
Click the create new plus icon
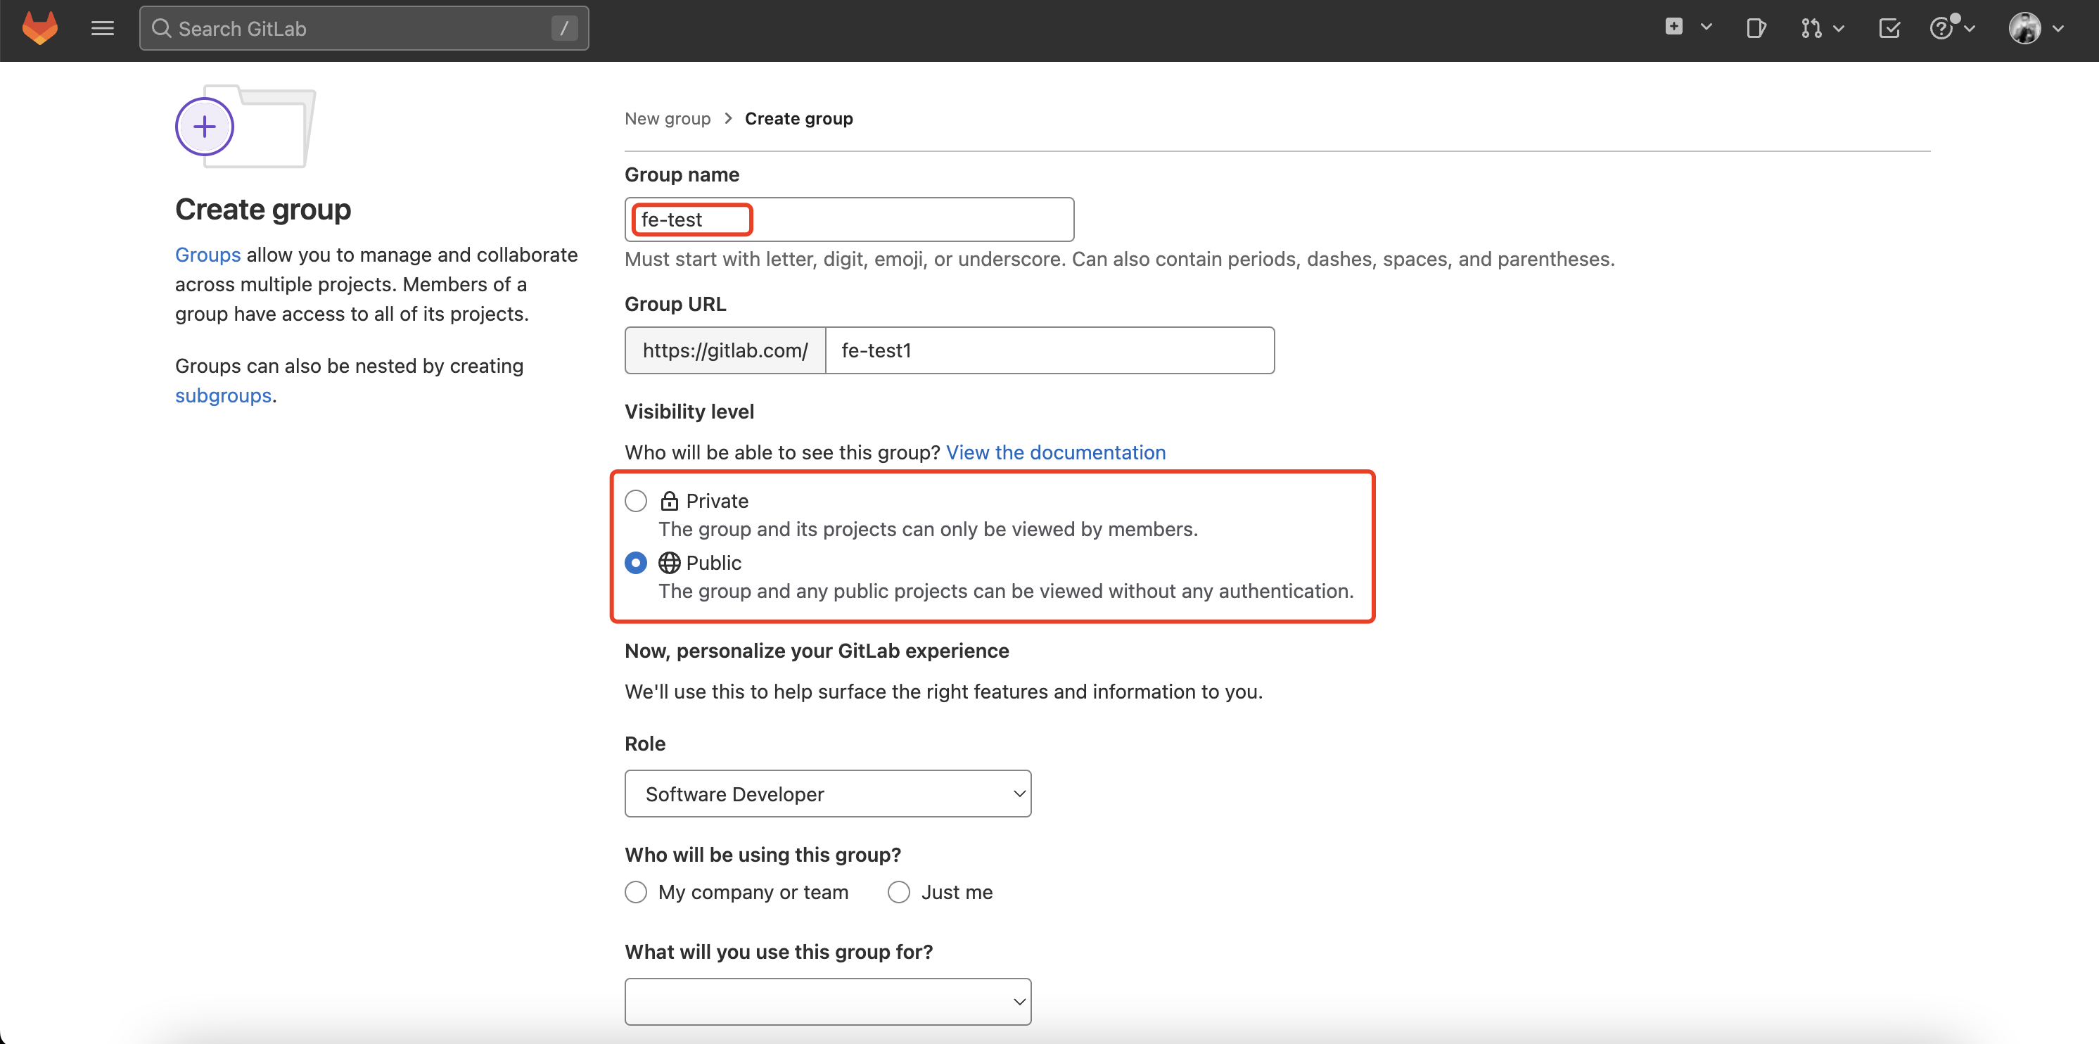pyautogui.click(x=1673, y=27)
